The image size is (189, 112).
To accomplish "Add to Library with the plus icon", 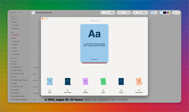I will [x=29, y=16].
